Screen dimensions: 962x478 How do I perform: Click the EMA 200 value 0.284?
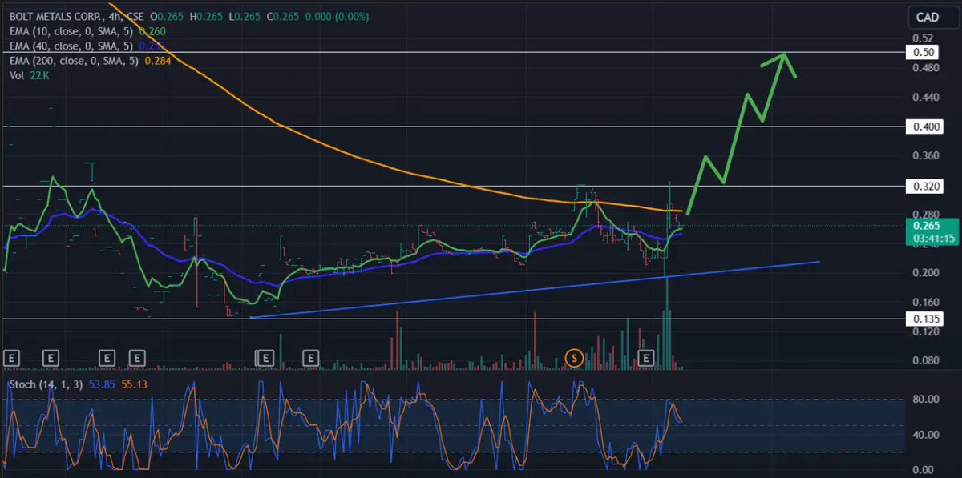156,61
